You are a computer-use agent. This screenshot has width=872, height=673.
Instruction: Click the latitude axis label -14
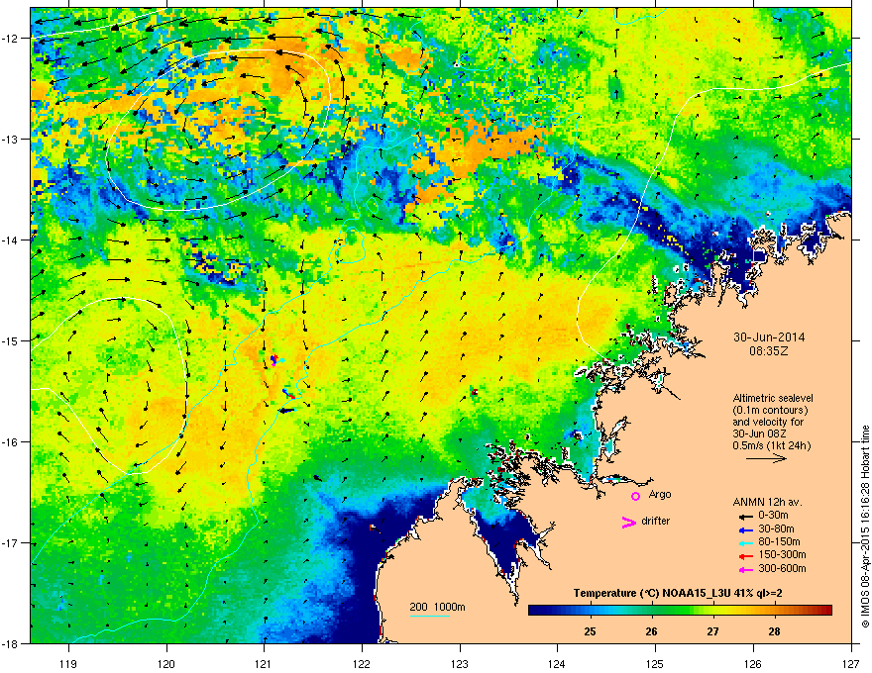pos(10,240)
